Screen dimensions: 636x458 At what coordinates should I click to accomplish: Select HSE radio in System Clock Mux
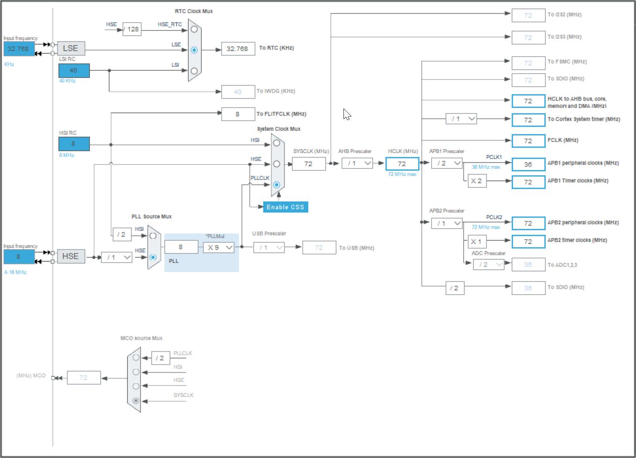pos(276,164)
